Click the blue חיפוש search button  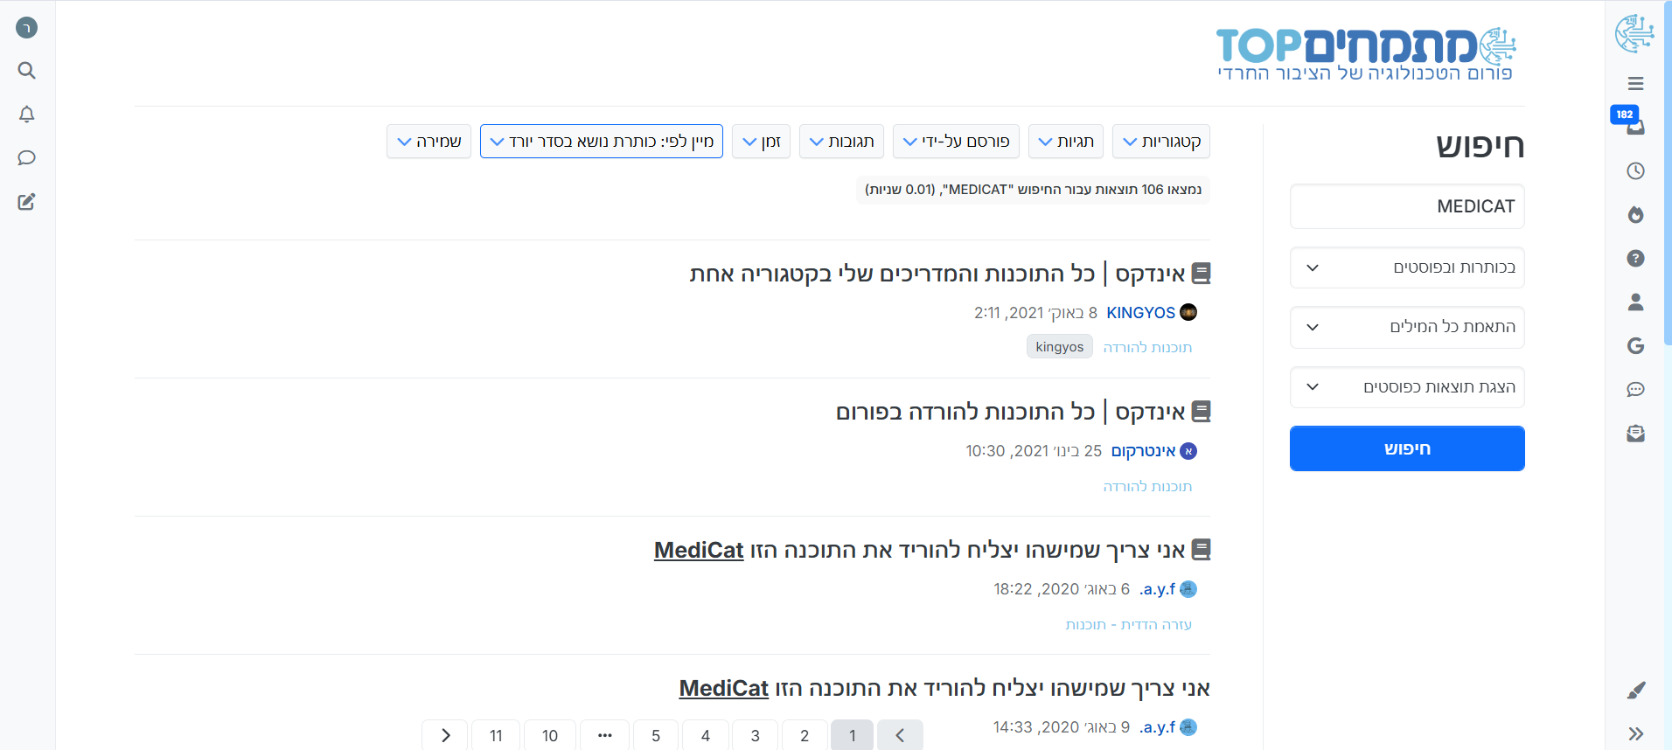click(x=1407, y=448)
